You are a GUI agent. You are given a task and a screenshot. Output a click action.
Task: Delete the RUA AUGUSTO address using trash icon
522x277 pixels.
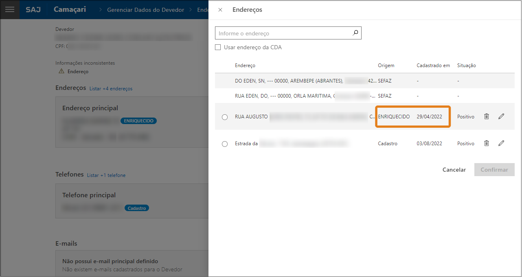point(486,116)
